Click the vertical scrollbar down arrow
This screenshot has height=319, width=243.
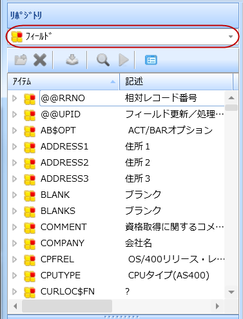click(x=231, y=292)
